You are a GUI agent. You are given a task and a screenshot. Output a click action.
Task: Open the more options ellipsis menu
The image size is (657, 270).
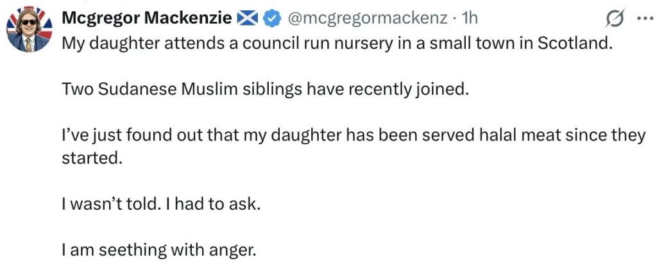[642, 20]
